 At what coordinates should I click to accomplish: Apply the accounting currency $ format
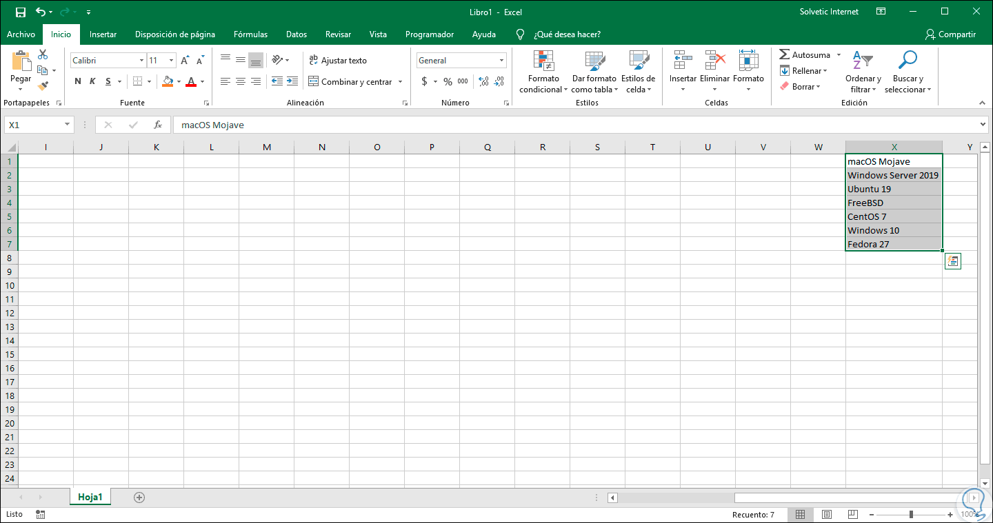click(x=424, y=81)
